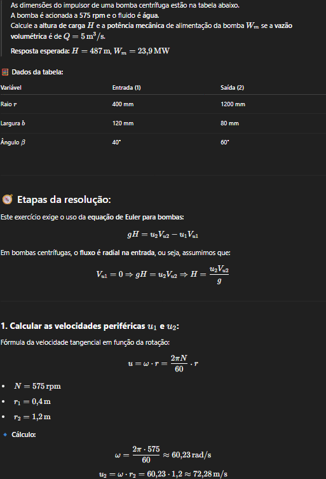Click the blue diamond icon before Cálculo
Screen dimensions: 326x479
click(x=5, y=434)
